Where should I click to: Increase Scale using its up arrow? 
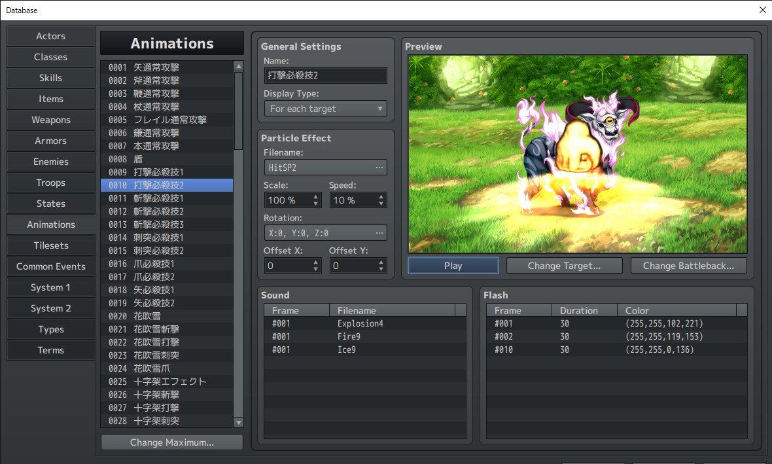(315, 196)
